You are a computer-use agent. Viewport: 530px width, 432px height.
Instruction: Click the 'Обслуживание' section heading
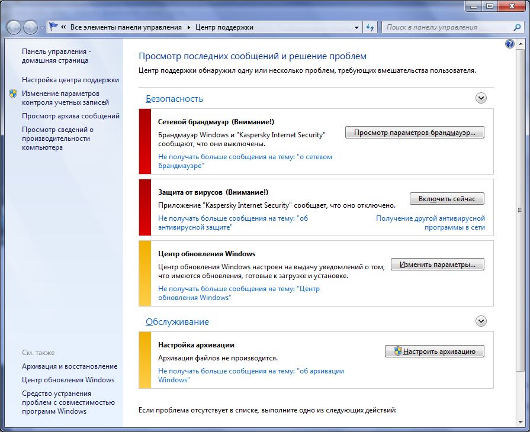tap(178, 322)
